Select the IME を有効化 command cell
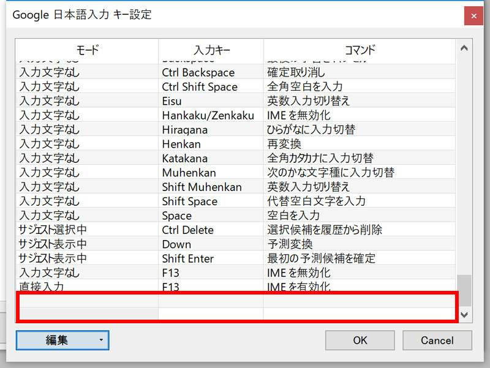This screenshot has height=368, width=490. point(360,286)
